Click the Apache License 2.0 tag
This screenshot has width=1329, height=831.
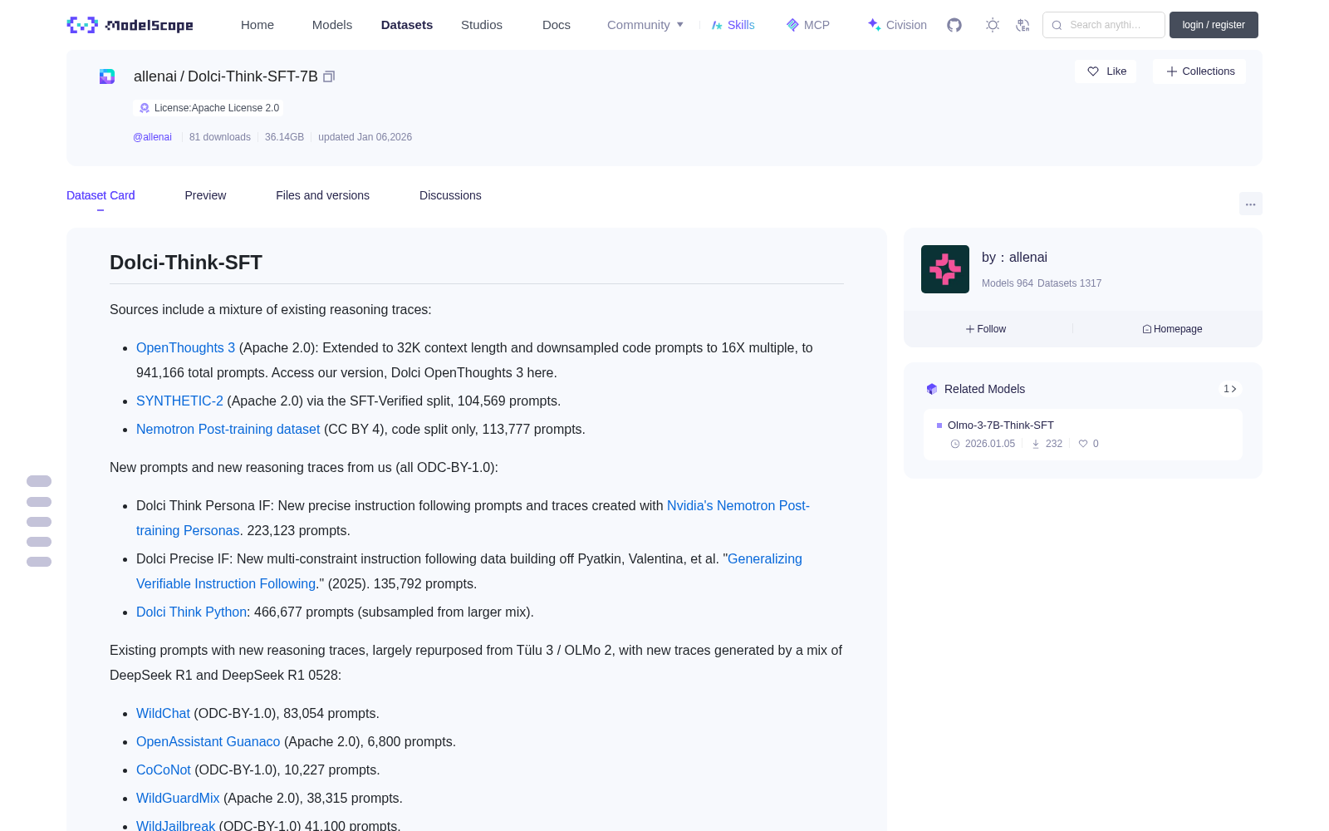pos(208,108)
